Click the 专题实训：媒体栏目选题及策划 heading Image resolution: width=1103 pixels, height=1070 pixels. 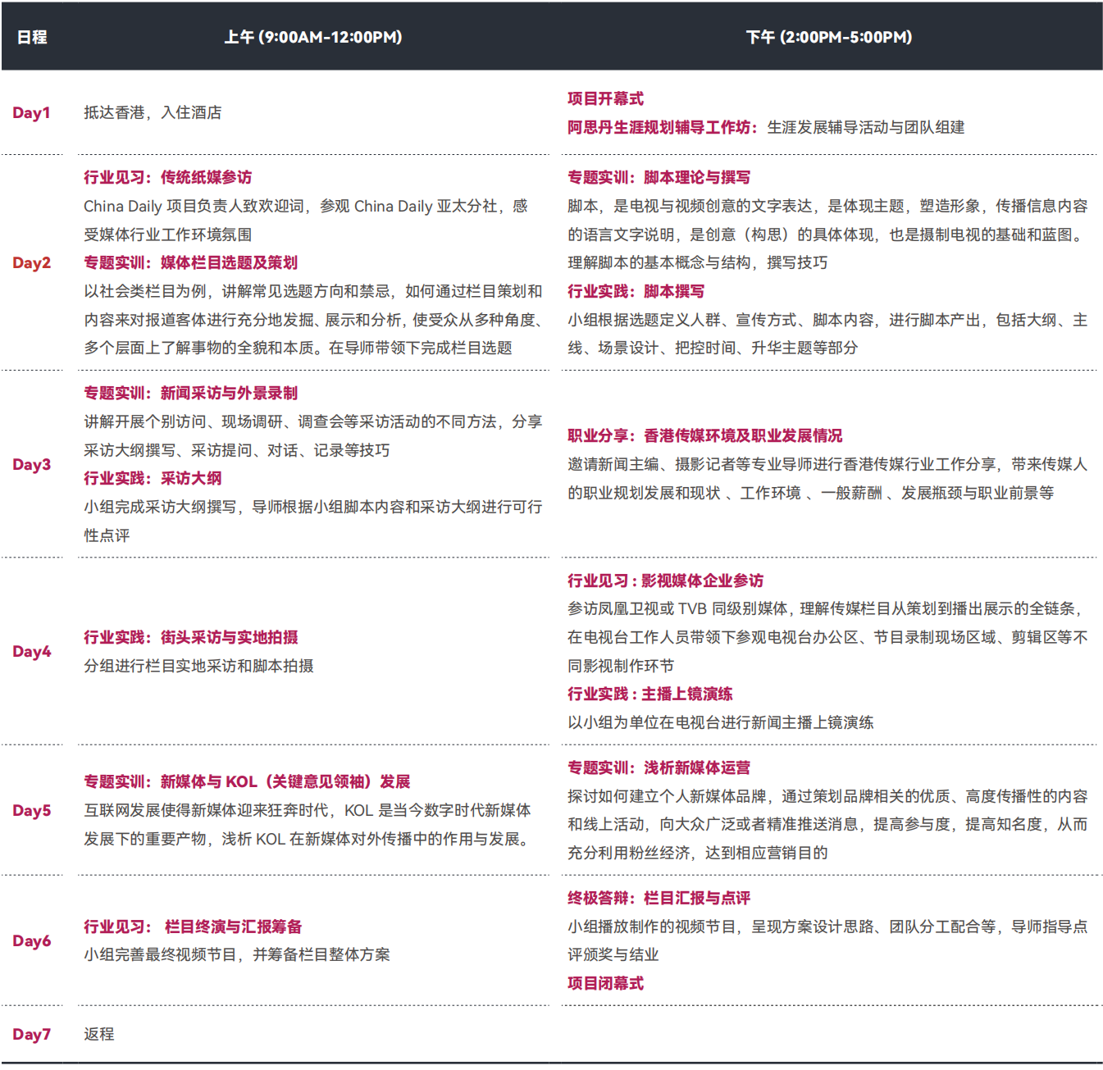(x=190, y=262)
